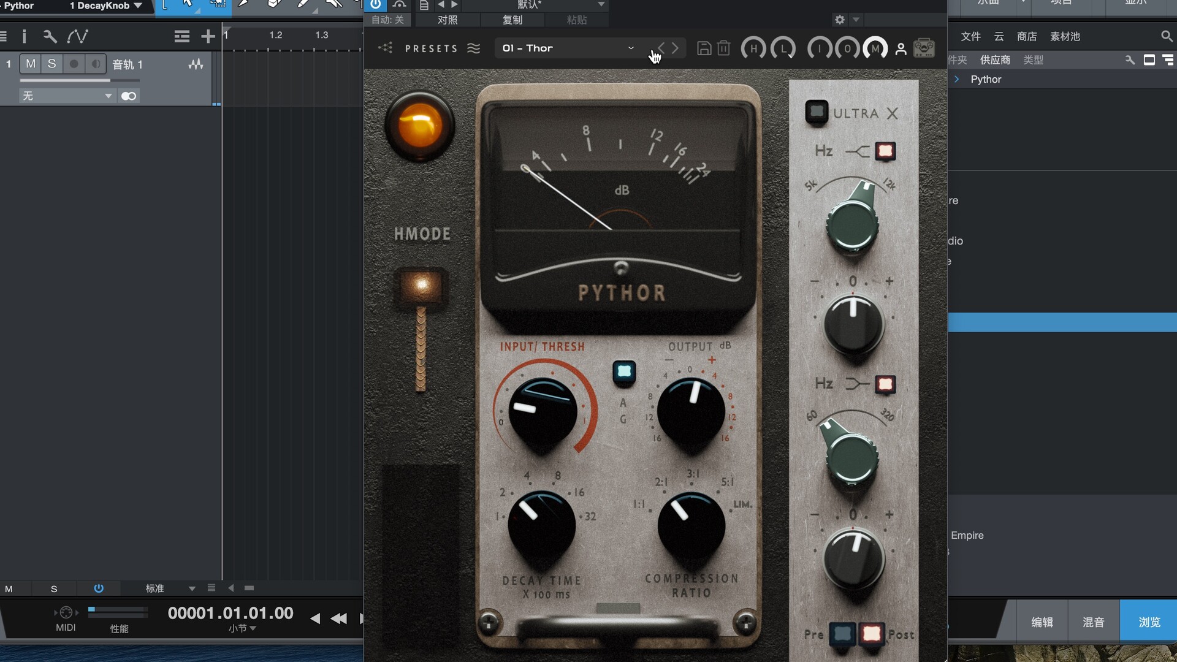This screenshot has height=662, width=1177.
Task: Search the browser with magnifier icon
Action: (1166, 36)
